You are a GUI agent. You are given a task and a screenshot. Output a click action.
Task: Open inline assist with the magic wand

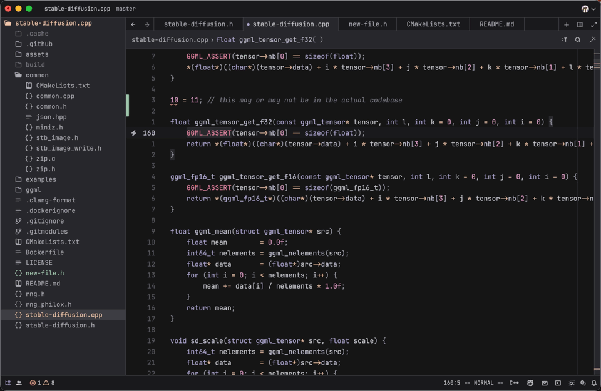click(x=592, y=40)
